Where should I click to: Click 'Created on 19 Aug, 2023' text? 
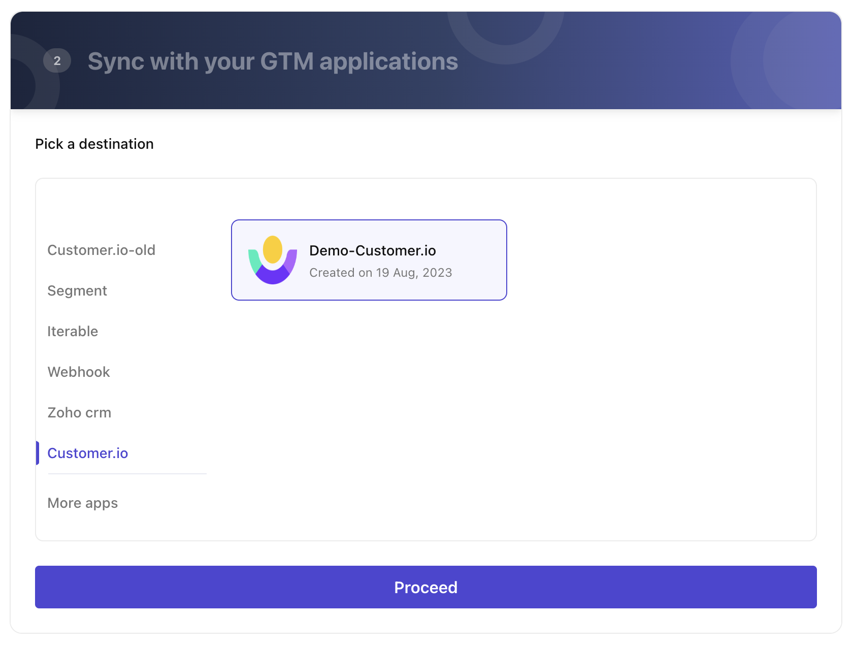click(380, 273)
